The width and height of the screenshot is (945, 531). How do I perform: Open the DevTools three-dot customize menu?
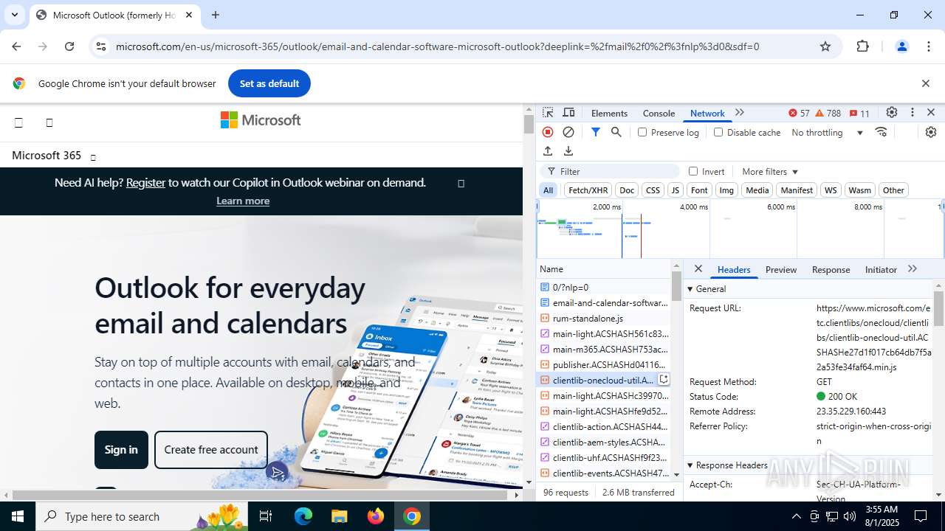[913, 113]
